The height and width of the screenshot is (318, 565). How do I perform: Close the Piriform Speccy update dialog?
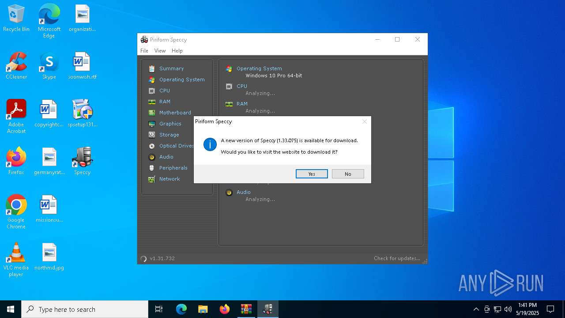[365, 121]
